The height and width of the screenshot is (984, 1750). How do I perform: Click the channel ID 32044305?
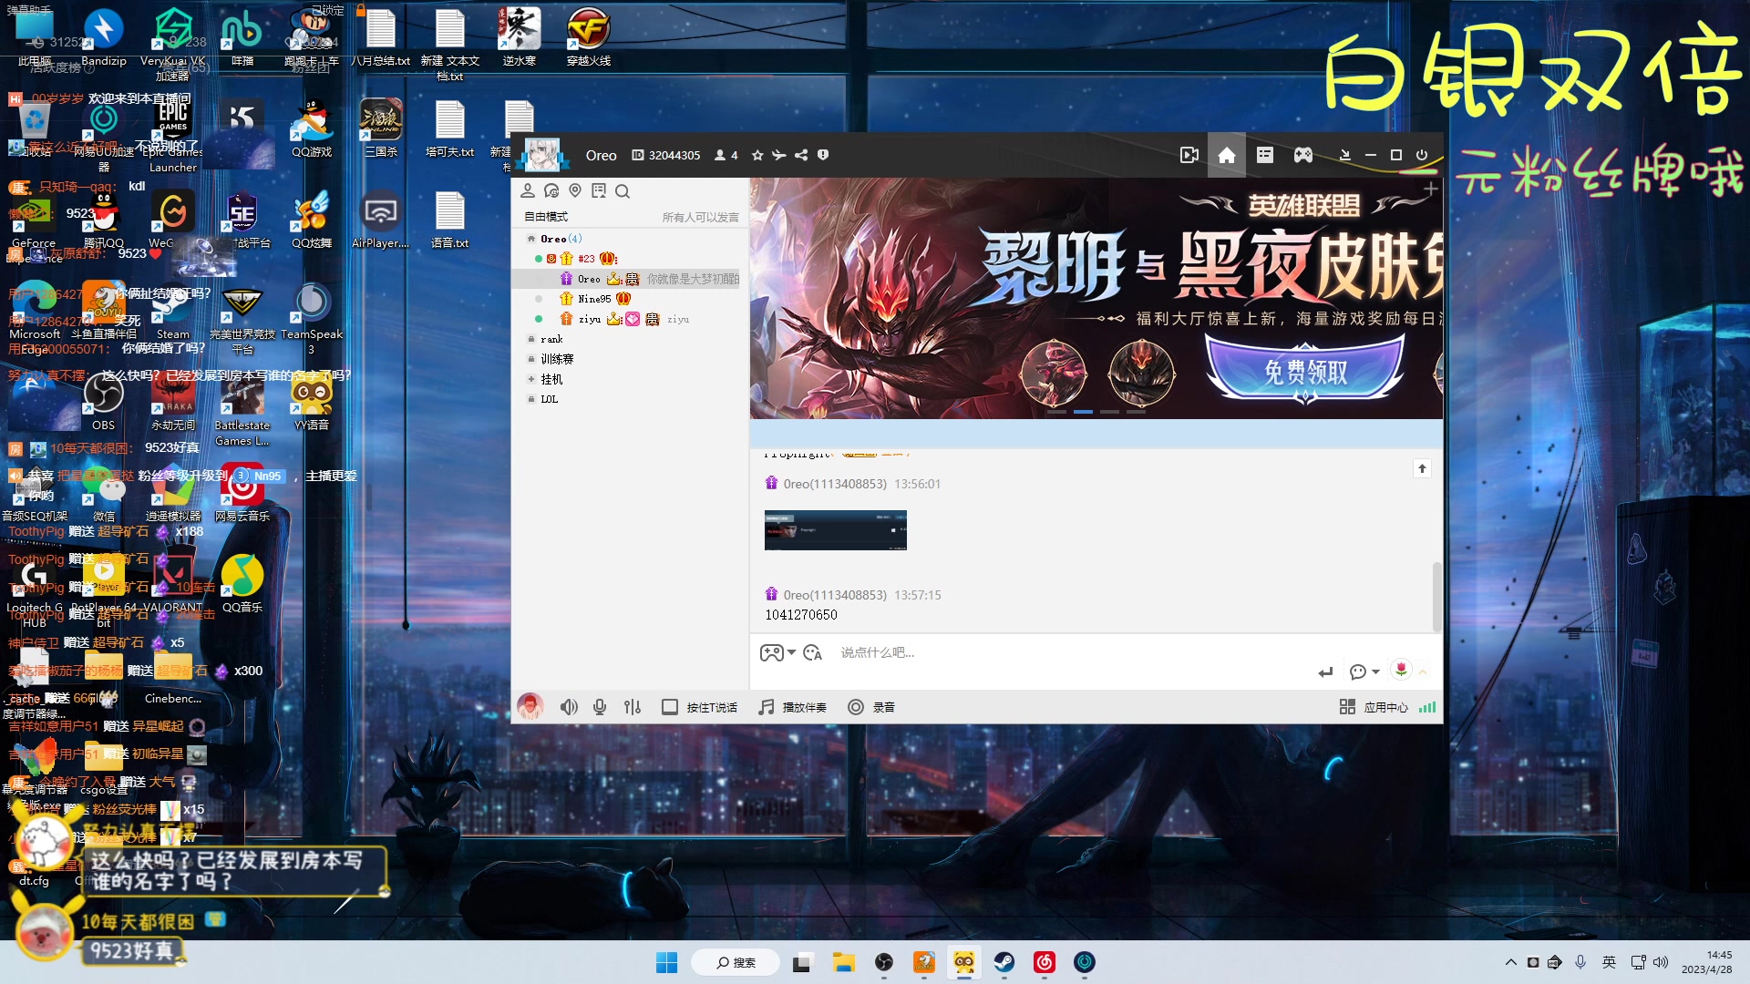coord(666,155)
